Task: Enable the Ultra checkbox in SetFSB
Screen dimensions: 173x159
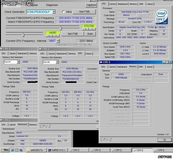Action: (x=64, y=12)
